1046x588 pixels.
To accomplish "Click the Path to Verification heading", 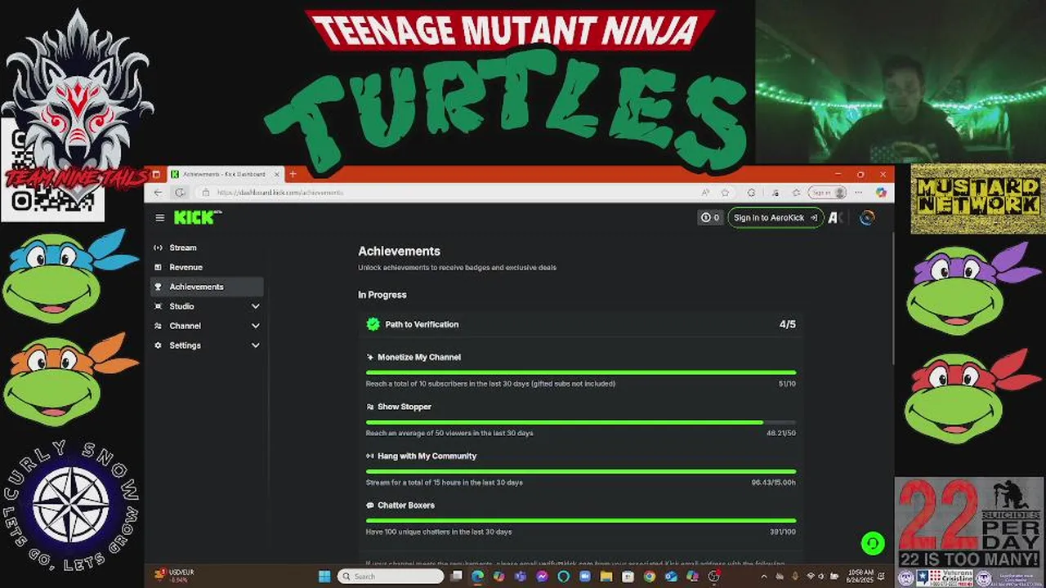I will coord(422,324).
